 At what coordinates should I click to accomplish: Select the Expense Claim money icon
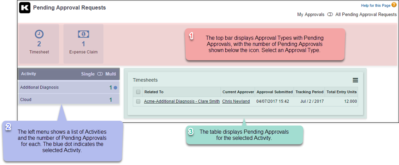[x=83, y=34]
